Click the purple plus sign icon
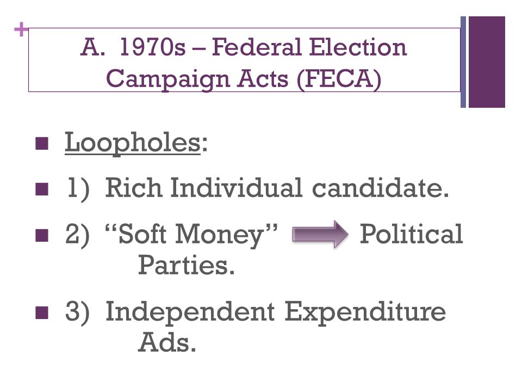Viewport: 522px width, 392px height. 21,29
